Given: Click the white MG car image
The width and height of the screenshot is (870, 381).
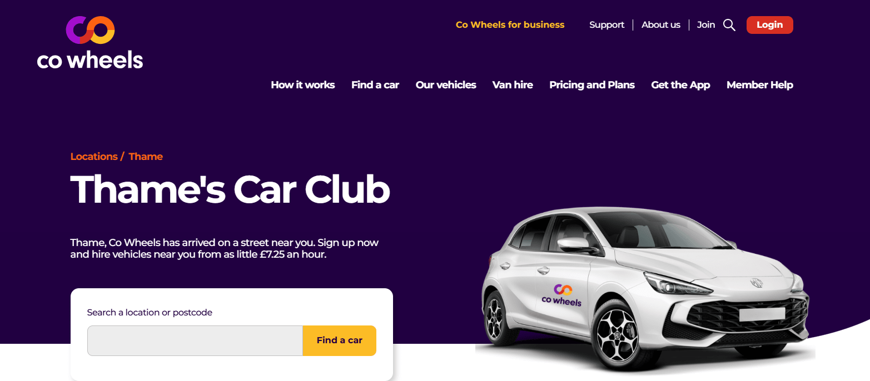Looking at the screenshot, I should click(x=645, y=290).
